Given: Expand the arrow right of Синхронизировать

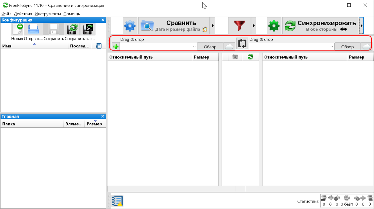Looking at the screenshot, I should (x=361, y=26).
